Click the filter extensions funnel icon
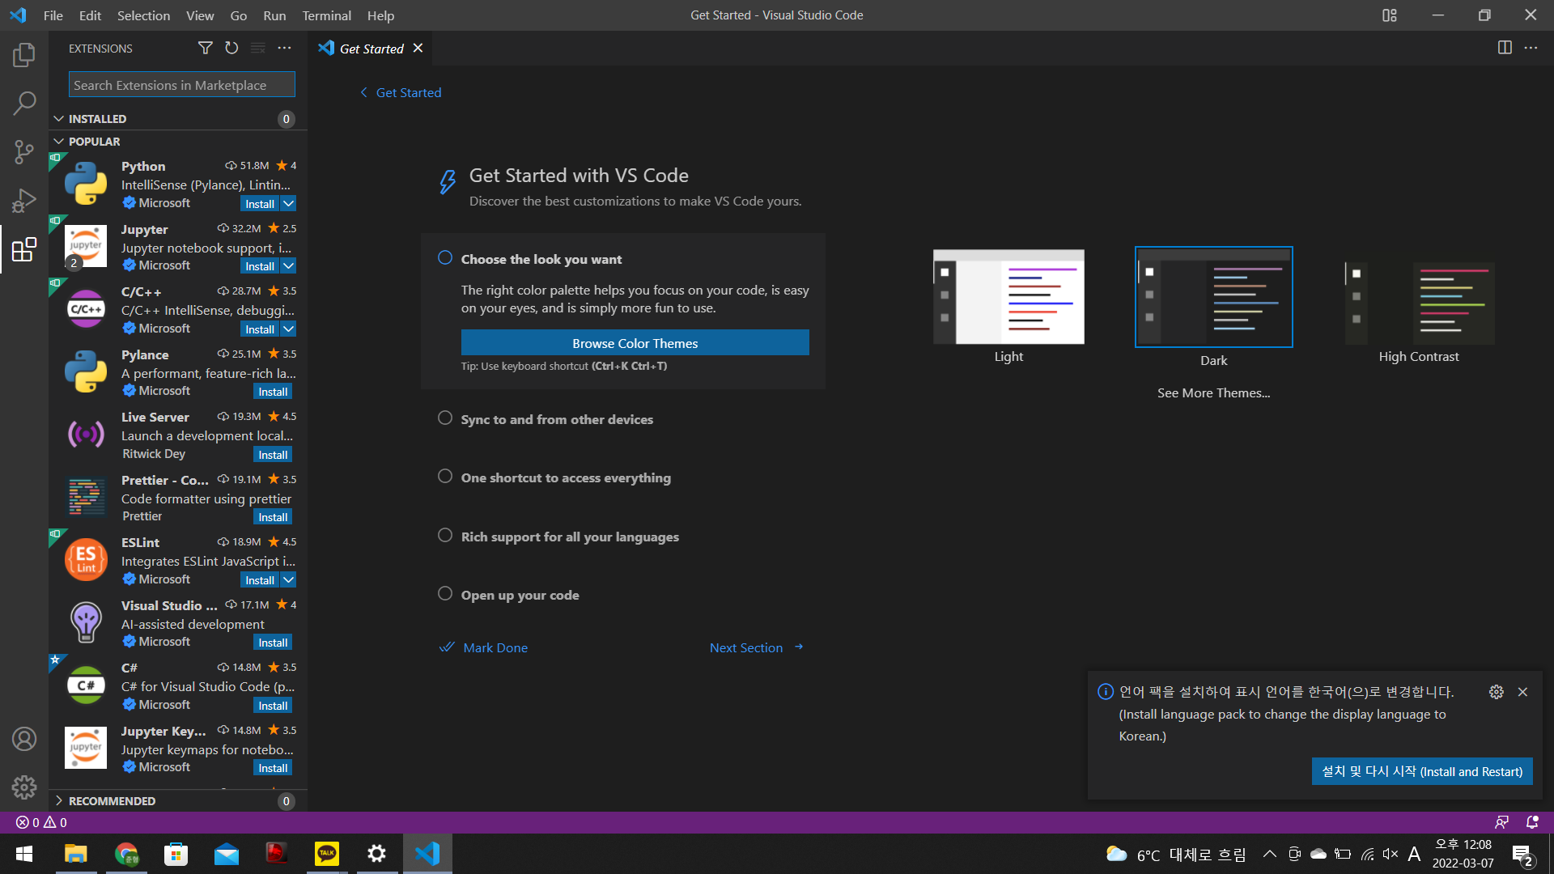The image size is (1554, 874). 206,49
